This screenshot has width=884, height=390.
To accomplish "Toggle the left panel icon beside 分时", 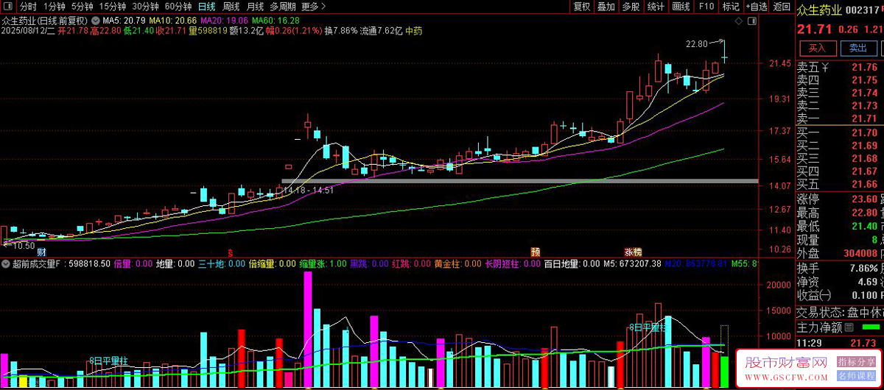I will (x=9, y=7).
